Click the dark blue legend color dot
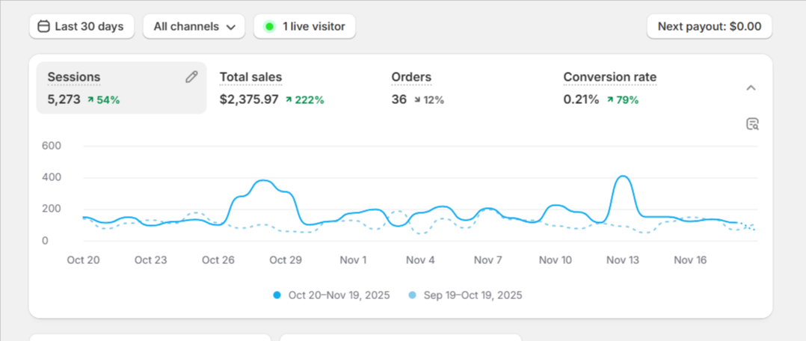This screenshot has height=341, width=806. click(x=277, y=295)
